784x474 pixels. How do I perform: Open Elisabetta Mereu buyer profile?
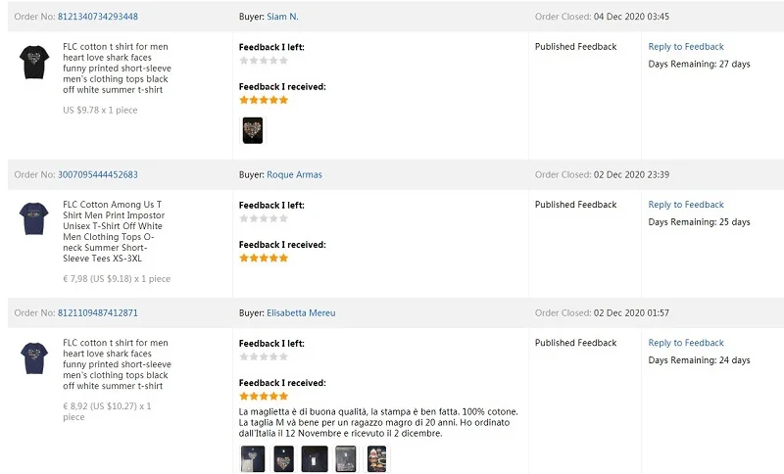coord(301,313)
